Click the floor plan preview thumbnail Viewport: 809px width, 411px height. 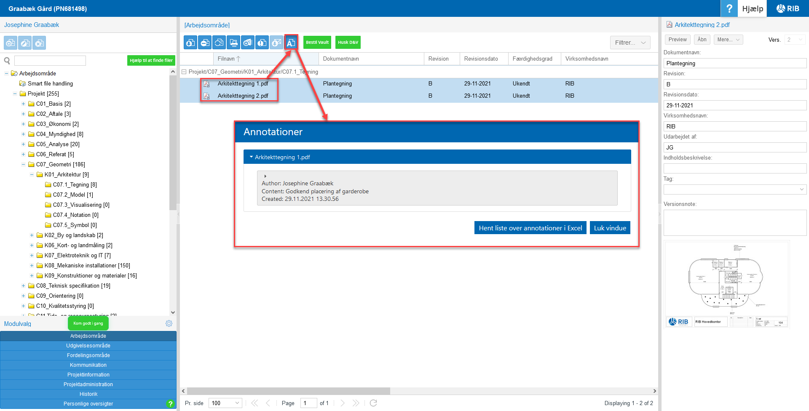click(726, 283)
